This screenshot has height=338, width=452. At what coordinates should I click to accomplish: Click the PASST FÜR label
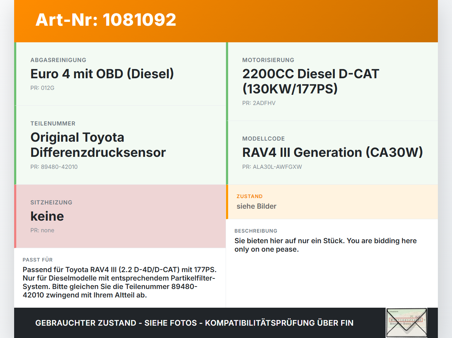point(37,260)
